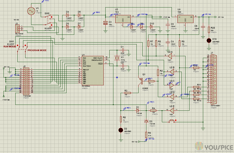Click the PIC16F84A part name text
This screenshot has height=153, width=234.
86,86
